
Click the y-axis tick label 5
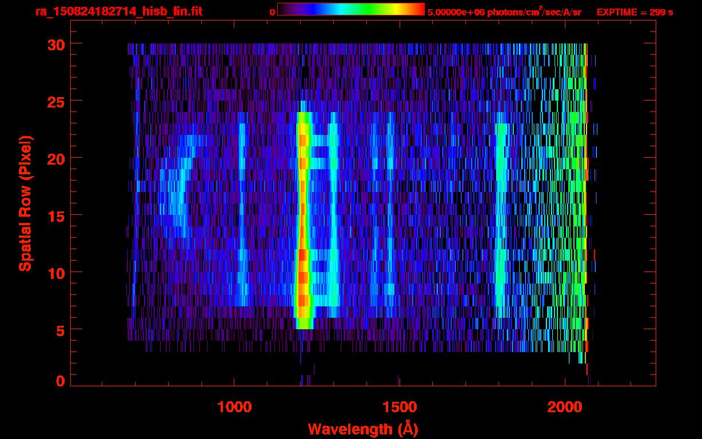60,330
